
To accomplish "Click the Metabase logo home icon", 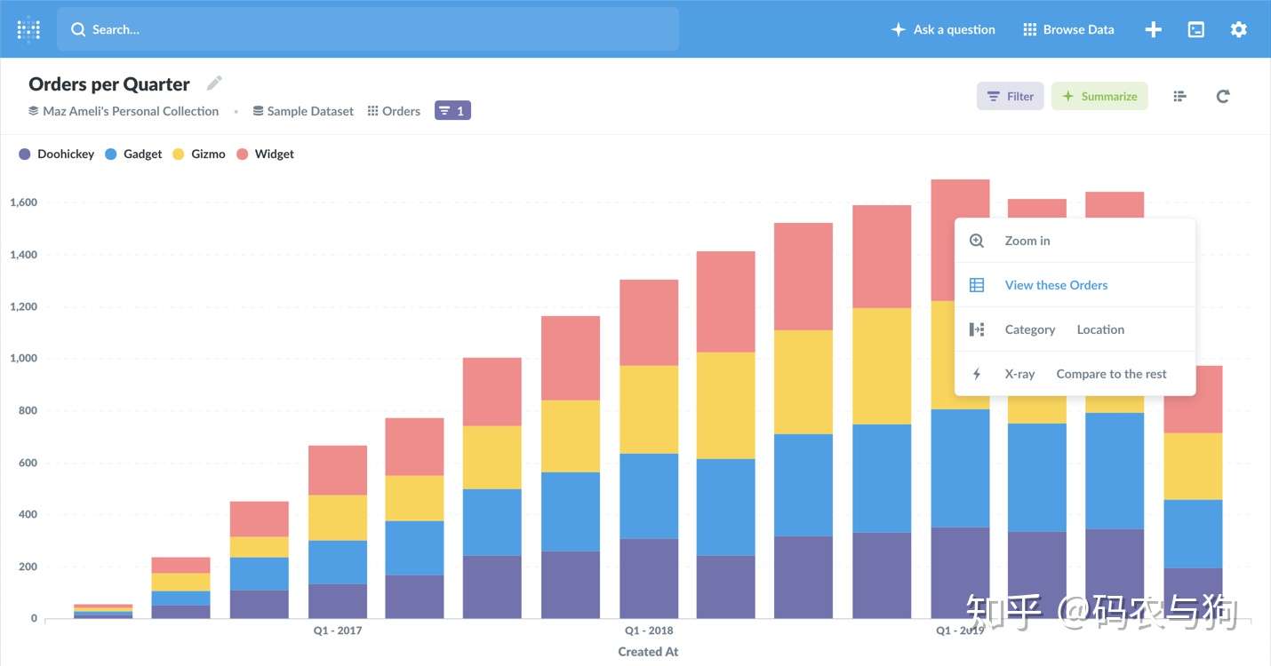I will [28, 29].
